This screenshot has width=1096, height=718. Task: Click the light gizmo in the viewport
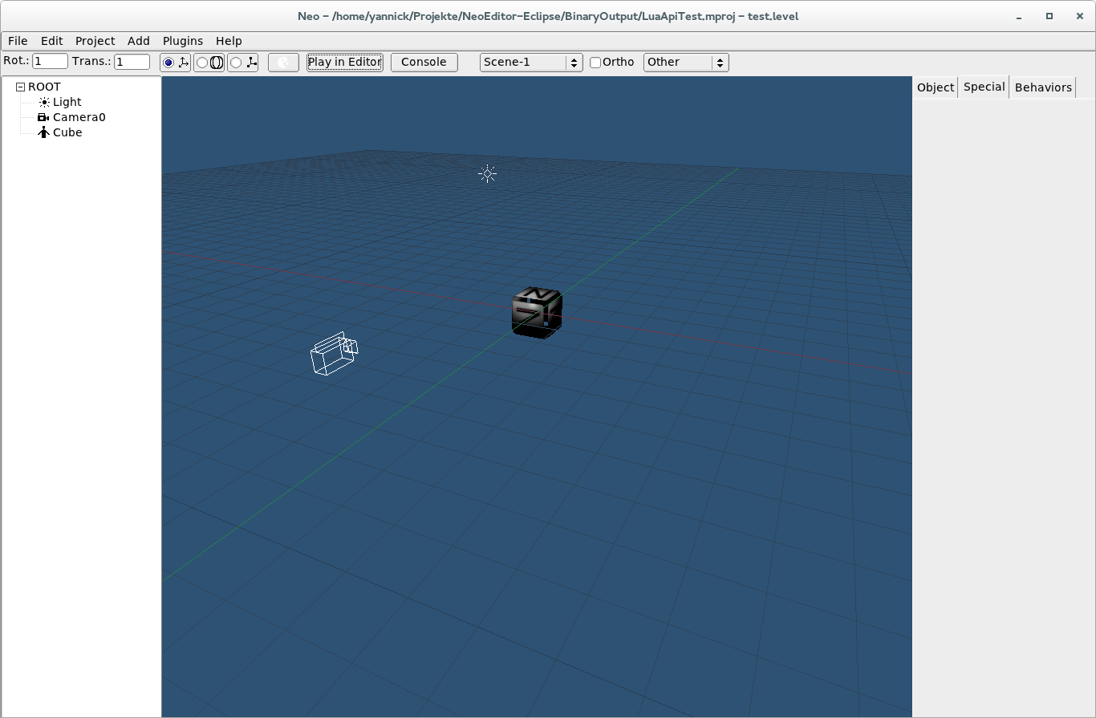[x=487, y=173]
